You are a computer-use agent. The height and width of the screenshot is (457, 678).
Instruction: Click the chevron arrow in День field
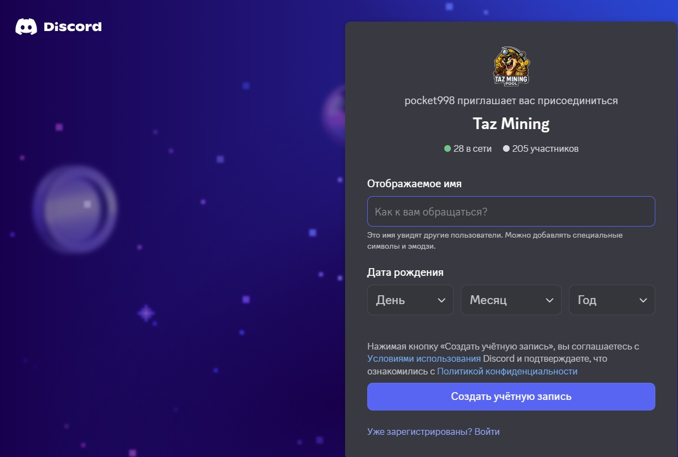point(441,300)
